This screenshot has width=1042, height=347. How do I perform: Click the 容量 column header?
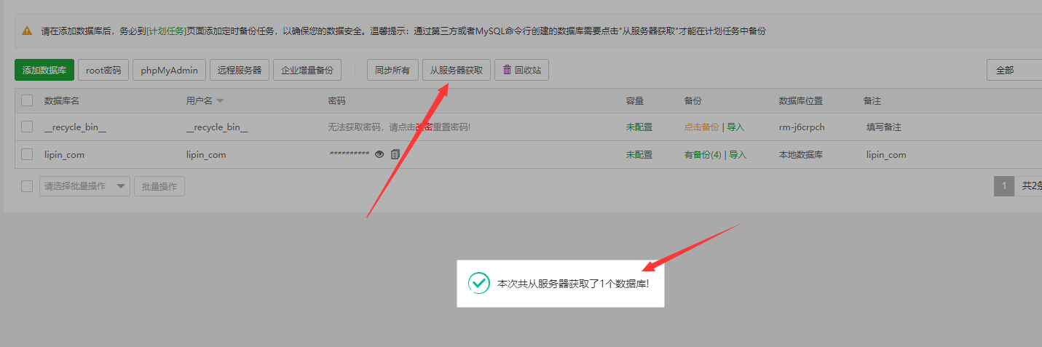click(635, 101)
